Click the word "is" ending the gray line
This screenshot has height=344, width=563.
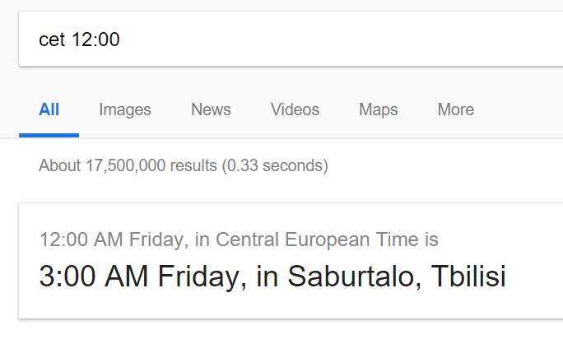pos(431,240)
